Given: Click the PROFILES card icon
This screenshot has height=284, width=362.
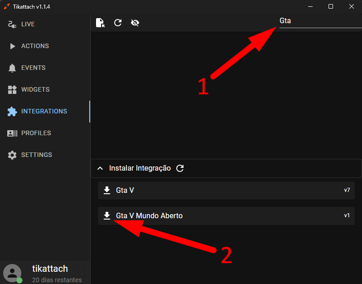Looking at the screenshot, I should (x=12, y=133).
